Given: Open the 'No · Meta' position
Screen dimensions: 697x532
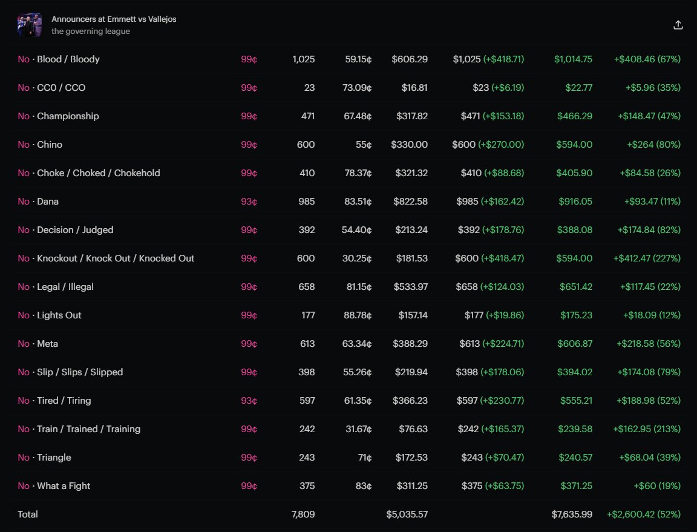Looking at the screenshot, I should 38,344.
